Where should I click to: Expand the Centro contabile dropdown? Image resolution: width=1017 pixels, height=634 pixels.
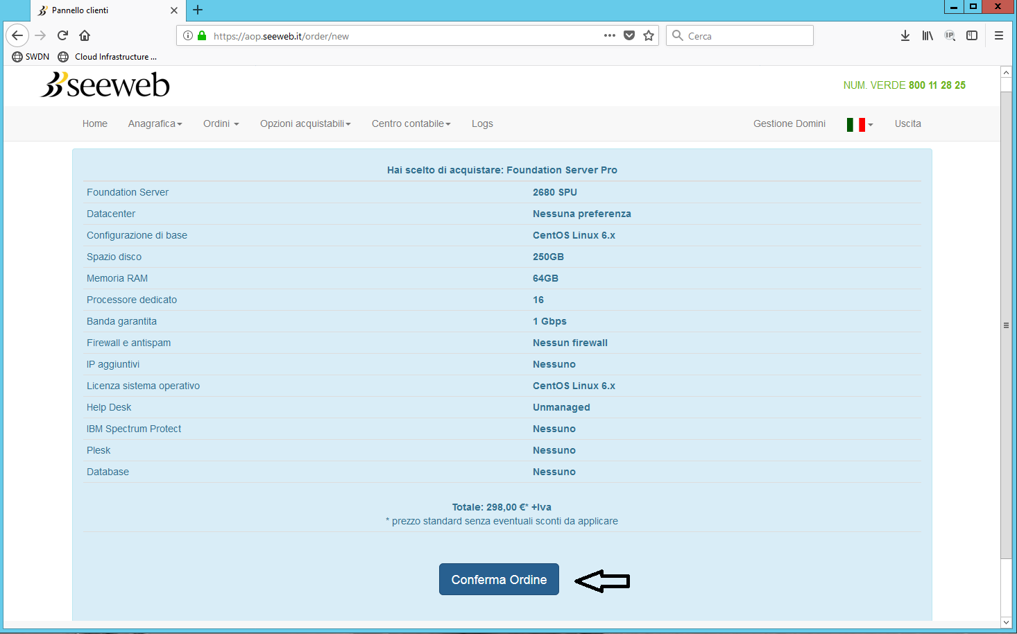pyautogui.click(x=411, y=123)
